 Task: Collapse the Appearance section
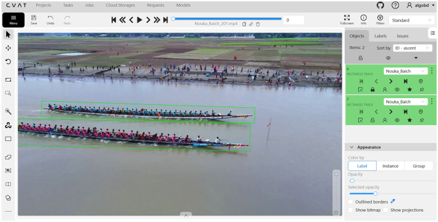pos(352,147)
